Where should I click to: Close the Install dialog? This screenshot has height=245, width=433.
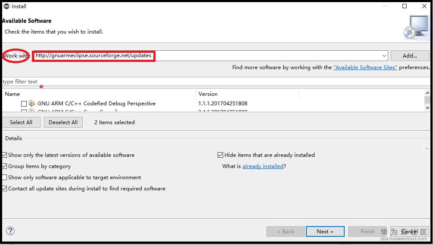pyautogui.click(x=424, y=6)
